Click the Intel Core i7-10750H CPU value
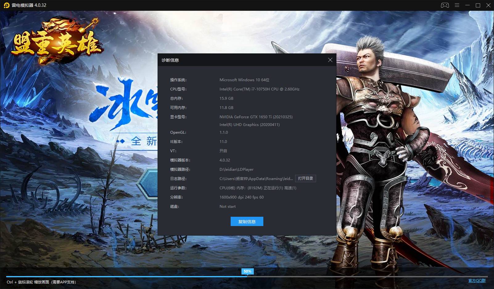494x289 pixels. pos(259,89)
